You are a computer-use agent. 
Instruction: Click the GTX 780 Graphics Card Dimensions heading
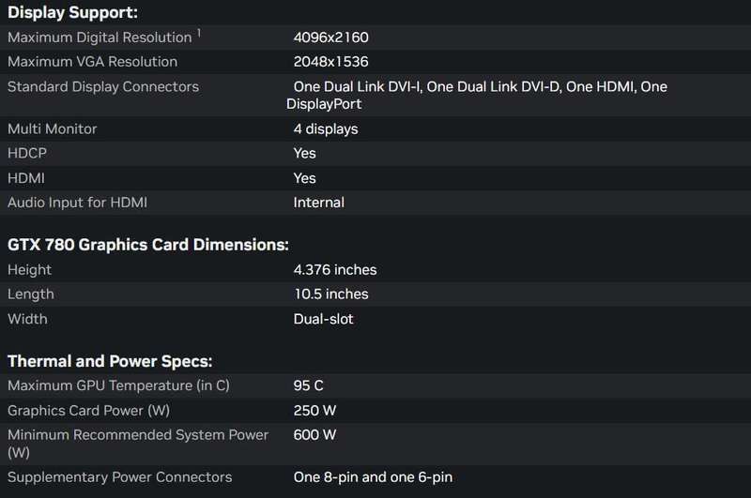coord(148,245)
